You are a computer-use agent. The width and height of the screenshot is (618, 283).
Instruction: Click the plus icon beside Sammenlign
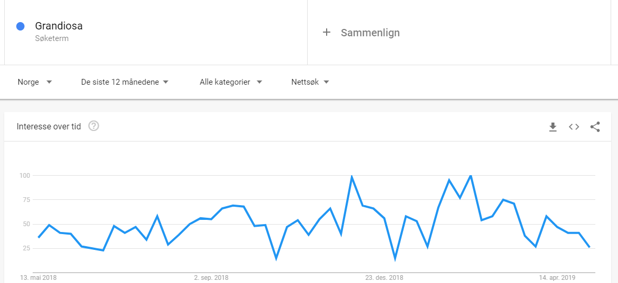(326, 32)
